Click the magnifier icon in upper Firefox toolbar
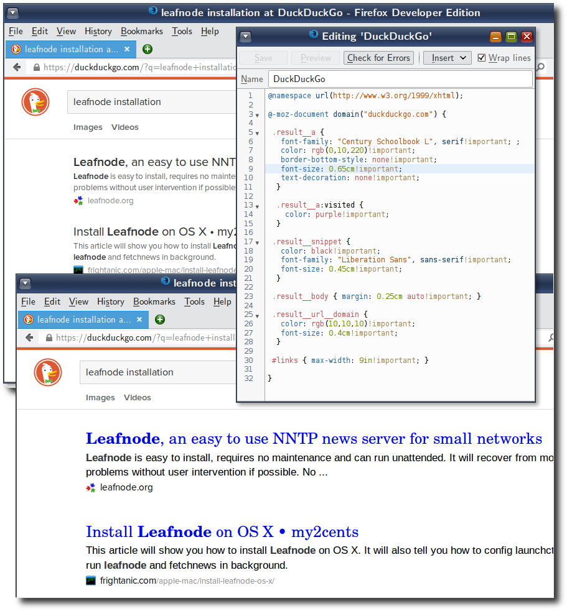 (x=541, y=67)
